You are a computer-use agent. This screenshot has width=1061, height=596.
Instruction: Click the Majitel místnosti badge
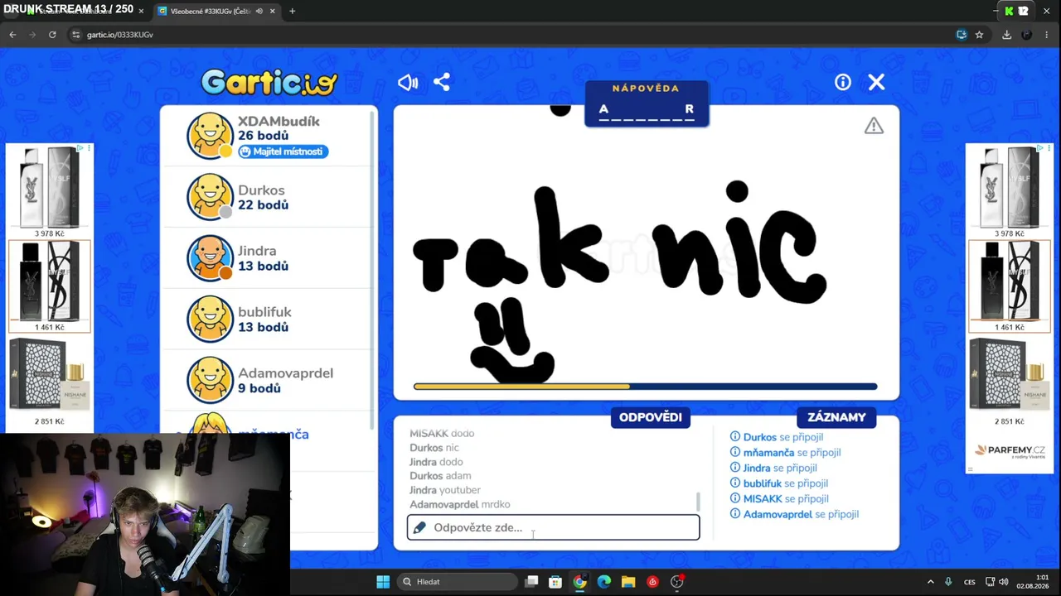coord(283,151)
